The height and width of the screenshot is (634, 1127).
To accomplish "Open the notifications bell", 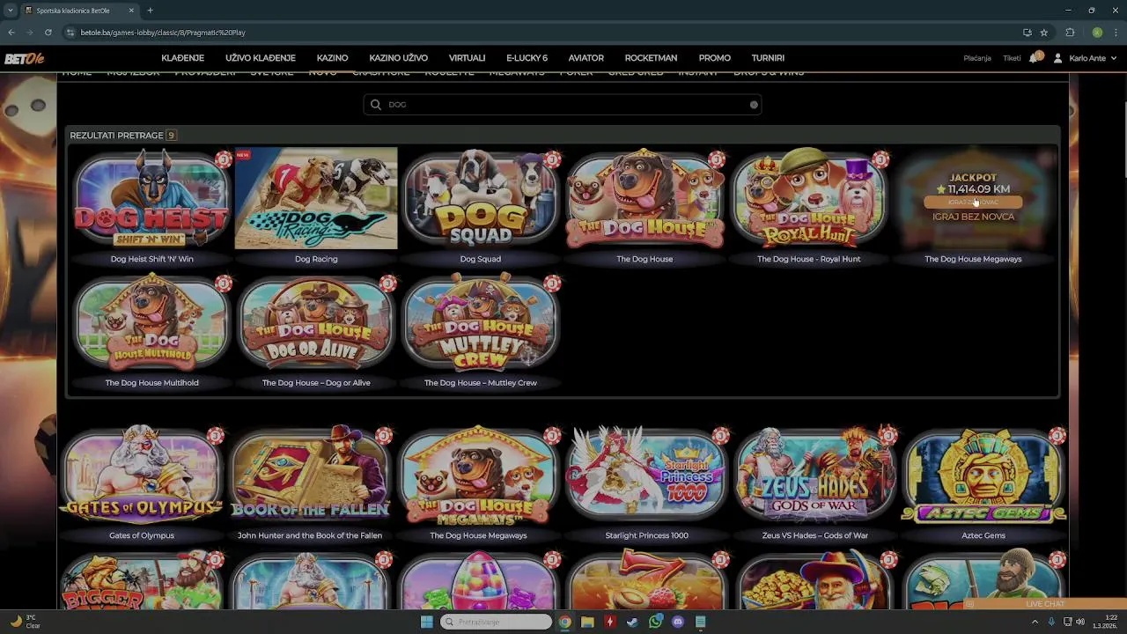I will coord(1035,58).
